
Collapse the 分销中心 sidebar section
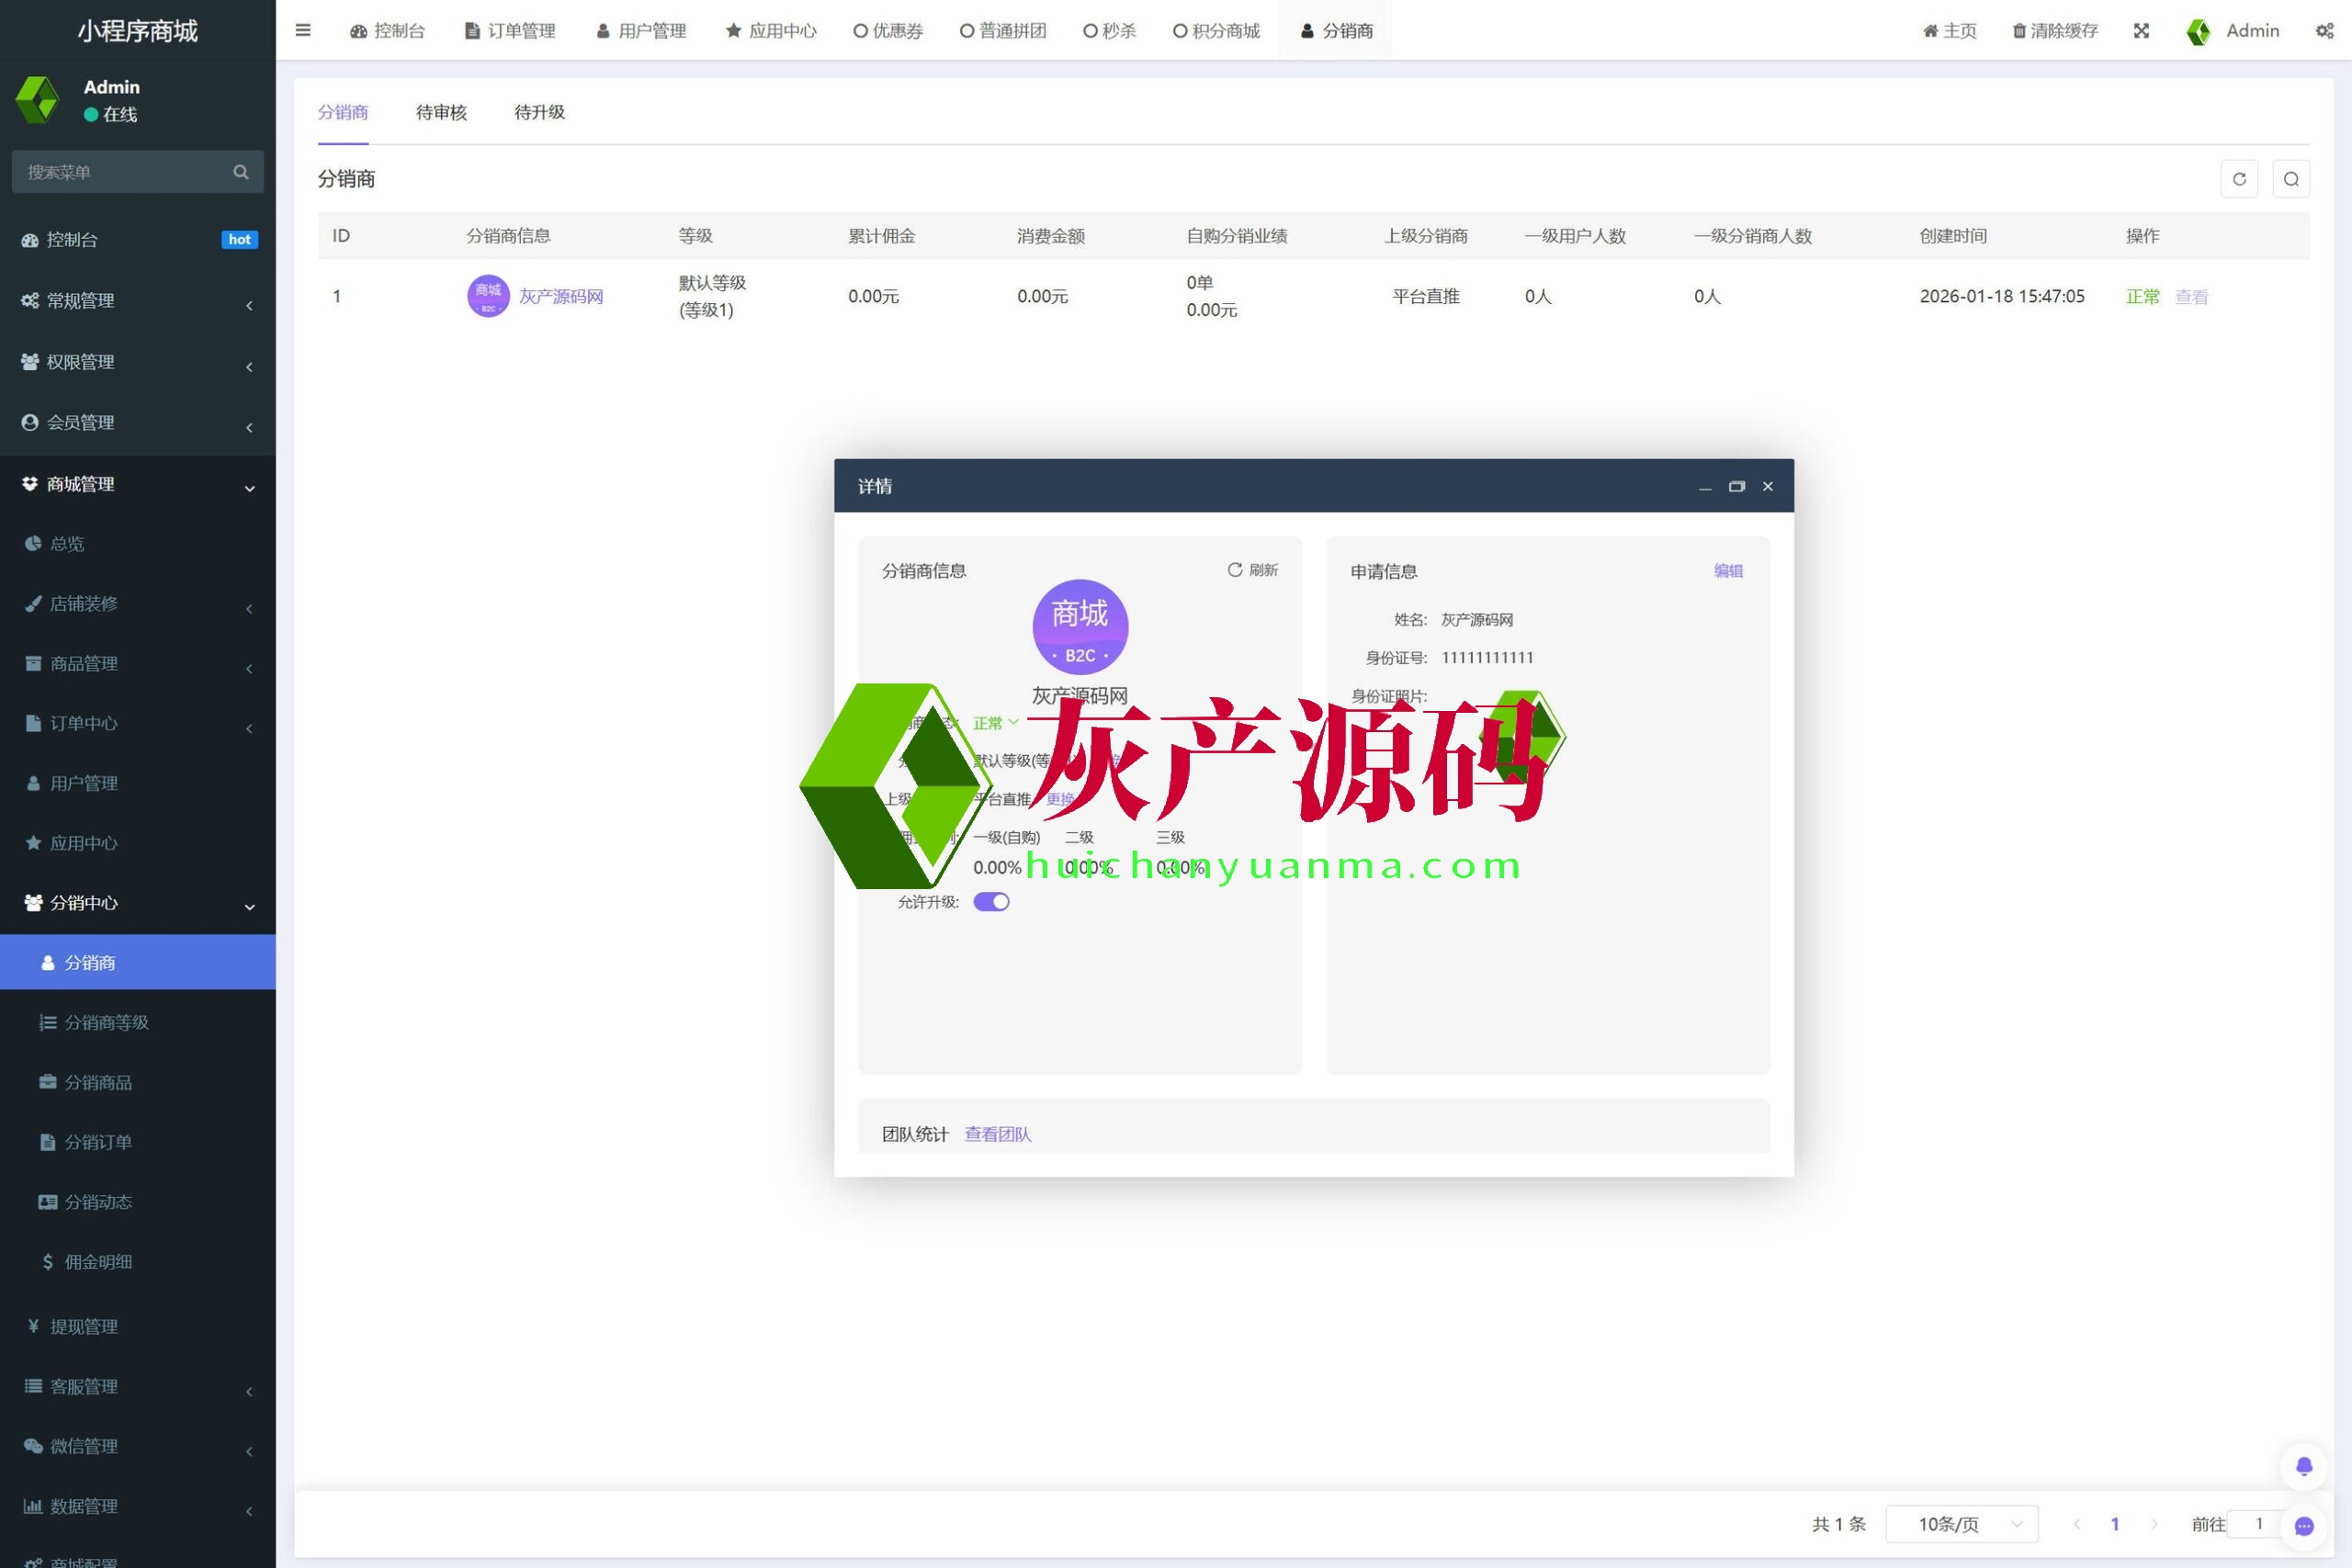click(137, 903)
